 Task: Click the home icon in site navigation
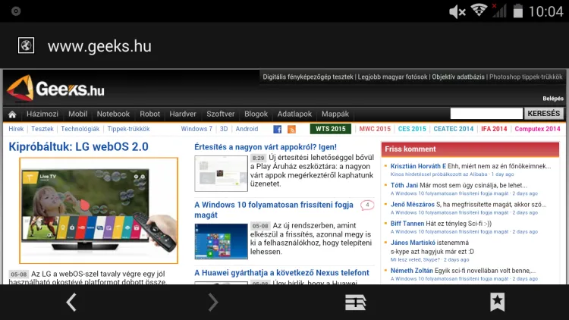(x=12, y=115)
